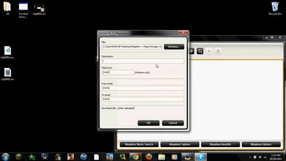Open Megakey Options
This screenshot has height=161, width=286.
tap(261, 144)
